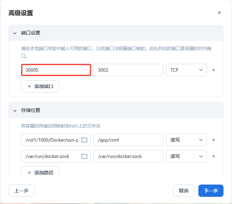Go back with the 上一步 button
Image resolution: width=232 pixels, height=204 pixels.
(21, 191)
